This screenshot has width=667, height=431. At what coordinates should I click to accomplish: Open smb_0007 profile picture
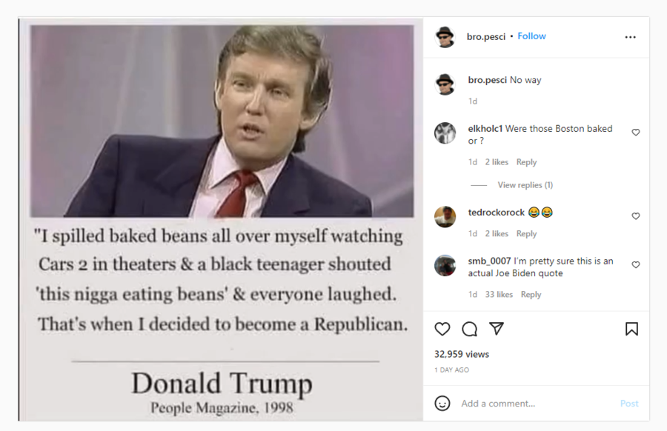[x=445, y=266]
